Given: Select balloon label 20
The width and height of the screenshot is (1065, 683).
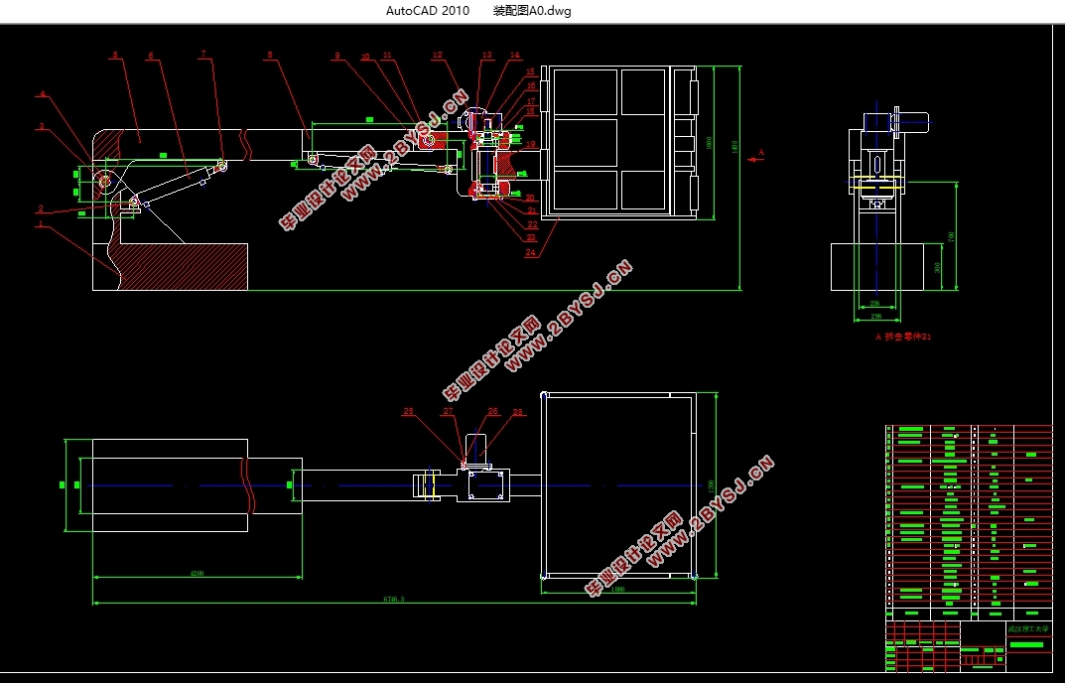Looking at the screenshot, I should pyautogui.click(x=530, y=198).
